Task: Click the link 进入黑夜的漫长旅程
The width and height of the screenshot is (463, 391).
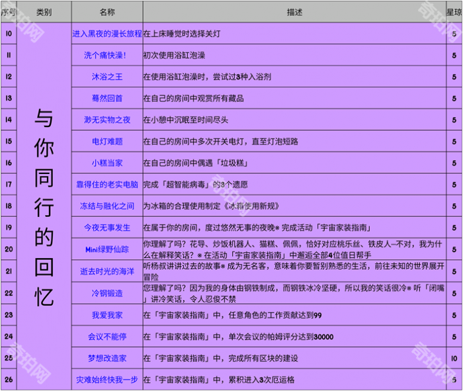Action: (x=106, y=32)
